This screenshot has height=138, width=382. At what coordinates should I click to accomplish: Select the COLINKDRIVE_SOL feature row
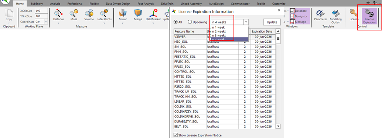click(224, 116)
